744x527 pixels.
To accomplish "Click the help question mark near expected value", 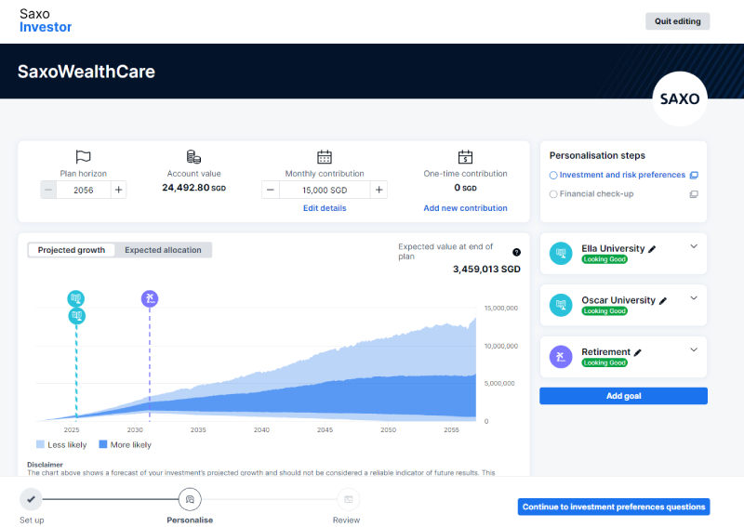I will point(516,252).
